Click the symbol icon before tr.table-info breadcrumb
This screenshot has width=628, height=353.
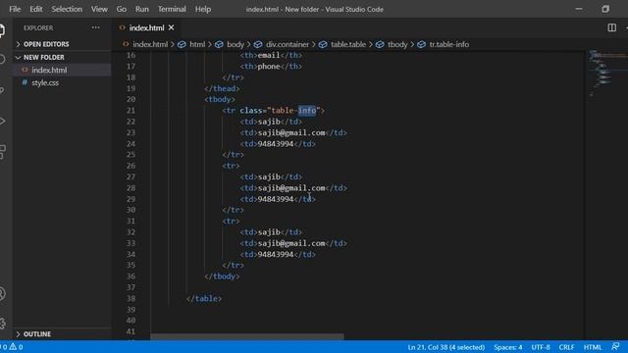(421, 44)
